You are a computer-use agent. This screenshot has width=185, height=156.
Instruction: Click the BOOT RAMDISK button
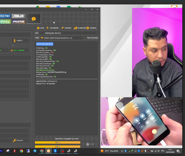pyautogui.click(x=19, y=50)
